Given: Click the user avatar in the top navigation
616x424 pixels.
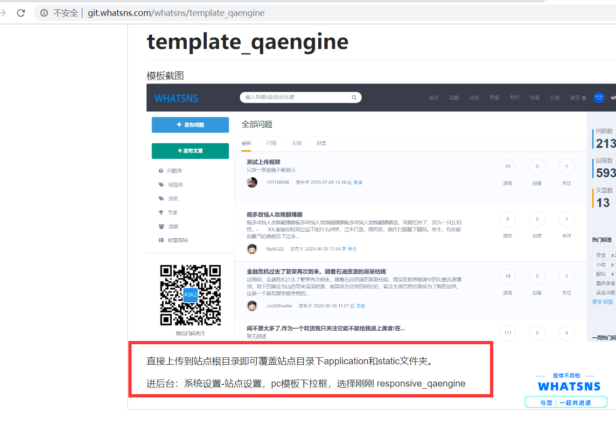Looking at the screenshot, I should coord(599,97).
